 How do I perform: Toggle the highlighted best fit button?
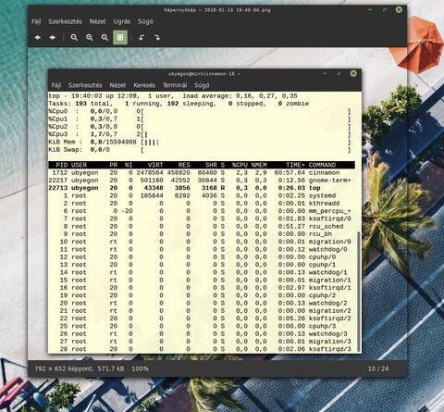(x=120, y=38)
